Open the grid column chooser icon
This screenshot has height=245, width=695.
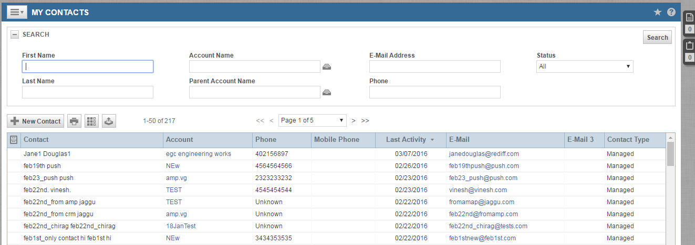pyautogui.click(x=91, y=121)
